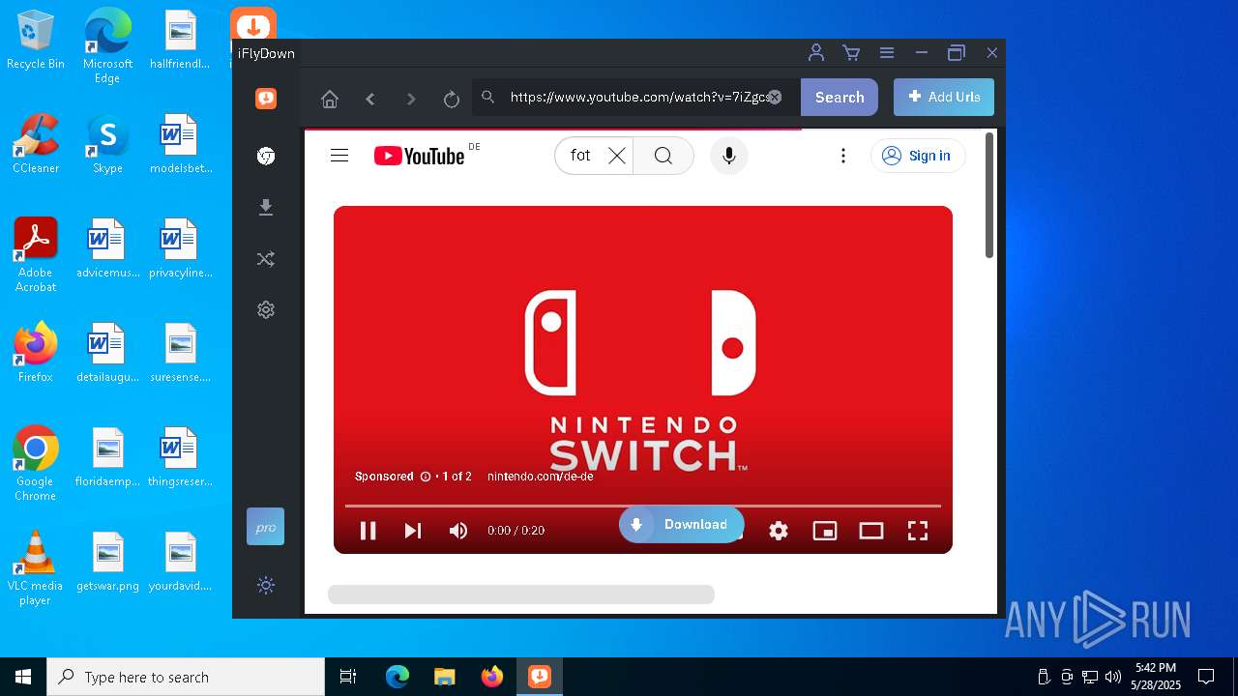Open Task View on taskbar
The width and height of the screenshot is (1238, 696).
coord(348,677)
